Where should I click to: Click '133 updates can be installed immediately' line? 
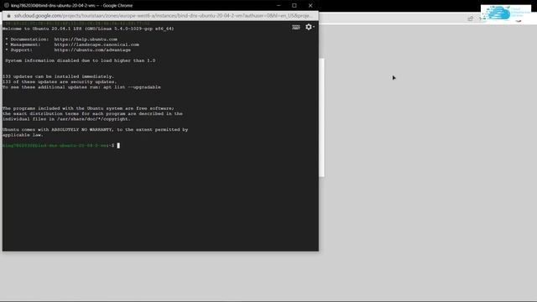pos(58,76)
